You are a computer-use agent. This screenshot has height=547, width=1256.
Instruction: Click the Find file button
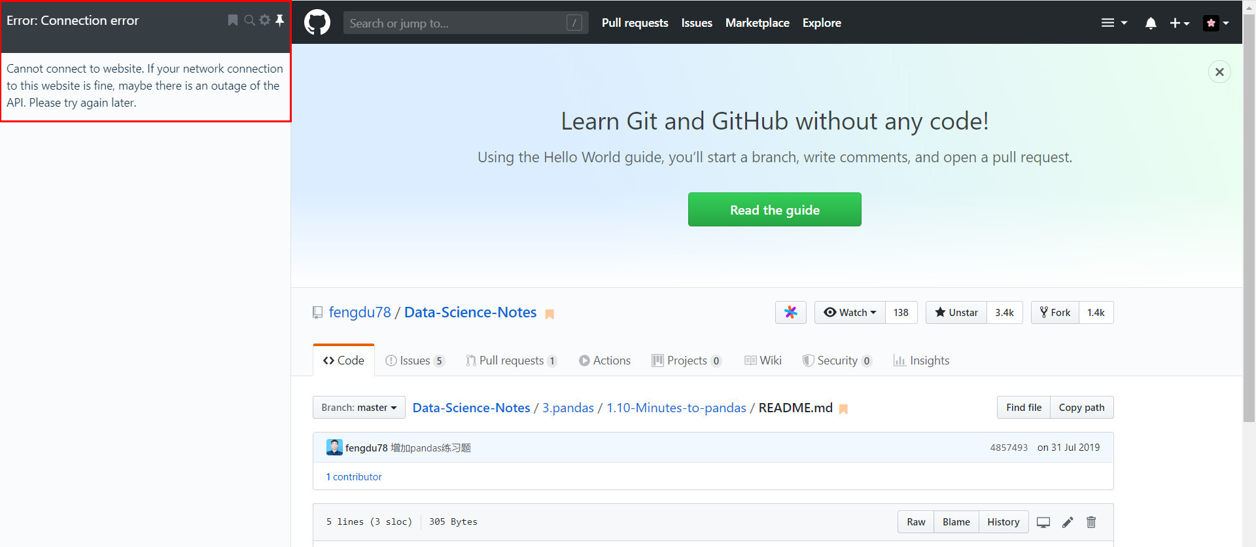click(x=1024, y=408)
